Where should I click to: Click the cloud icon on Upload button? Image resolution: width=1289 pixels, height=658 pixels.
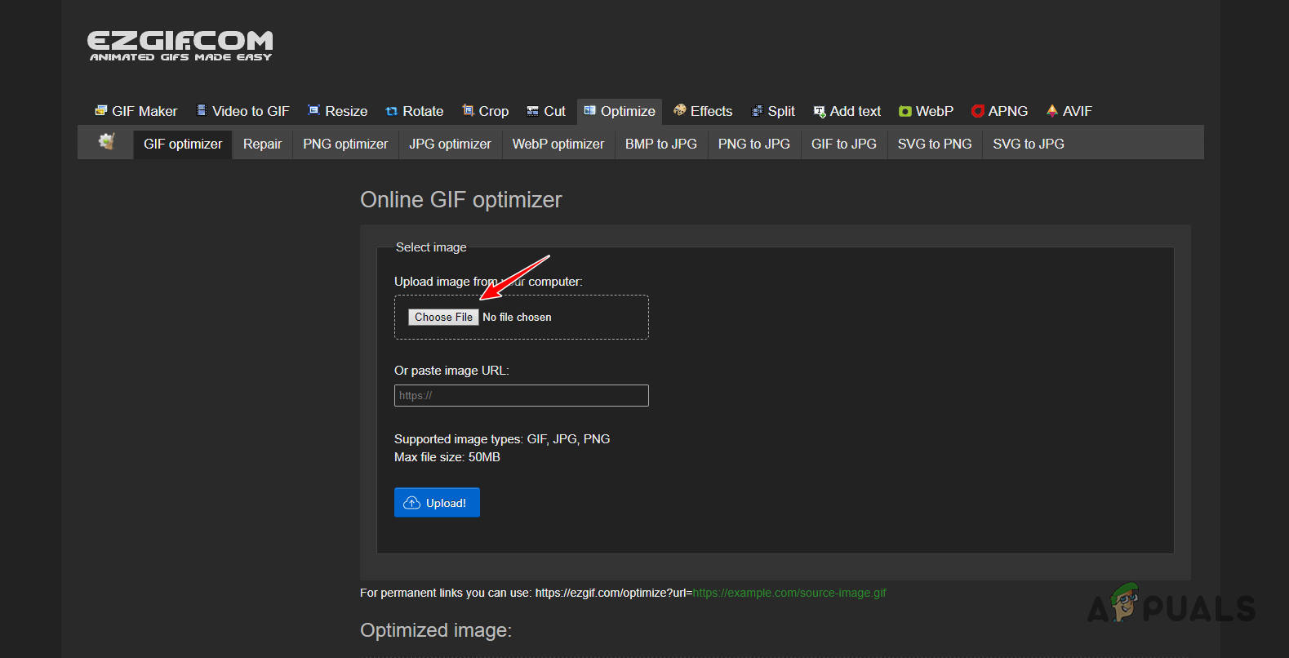(x=412, y=503)
